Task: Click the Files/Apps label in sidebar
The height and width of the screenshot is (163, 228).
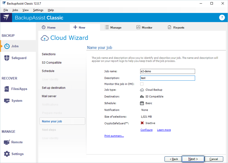Action: pos(19,89)
